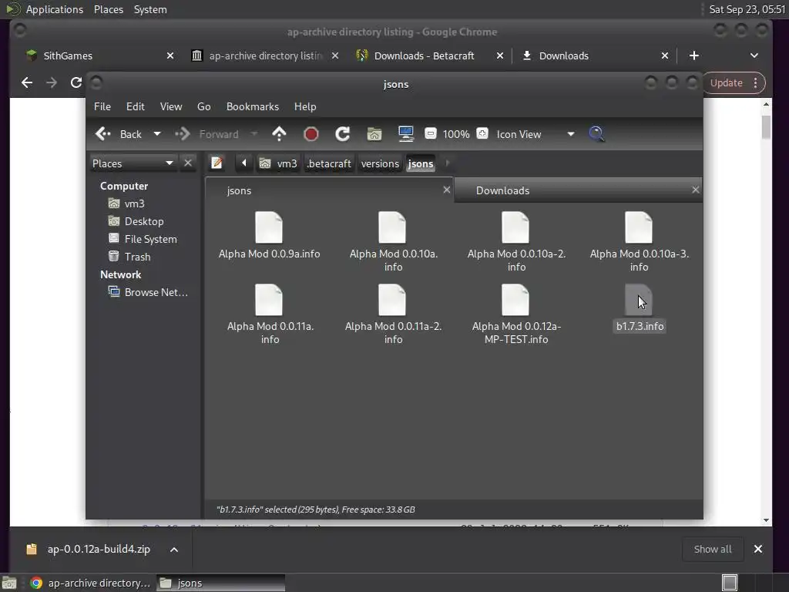The width and height of the screenshot is (789, 592).
Task: Select File System in the sidebar
Action: 143,239
